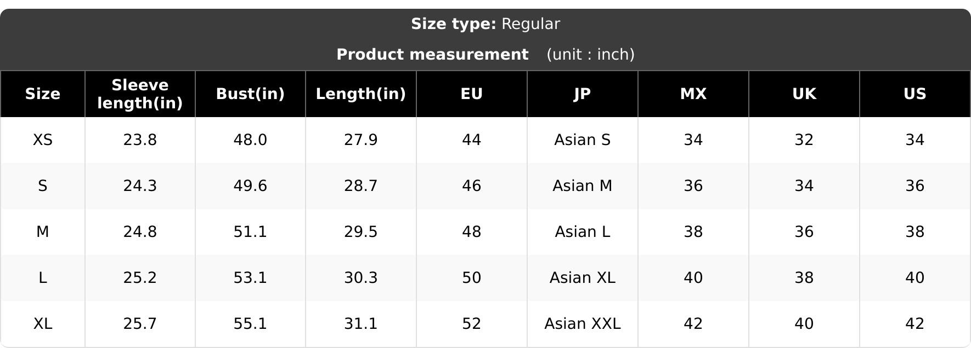Select the XS size row label

[43, 140]
